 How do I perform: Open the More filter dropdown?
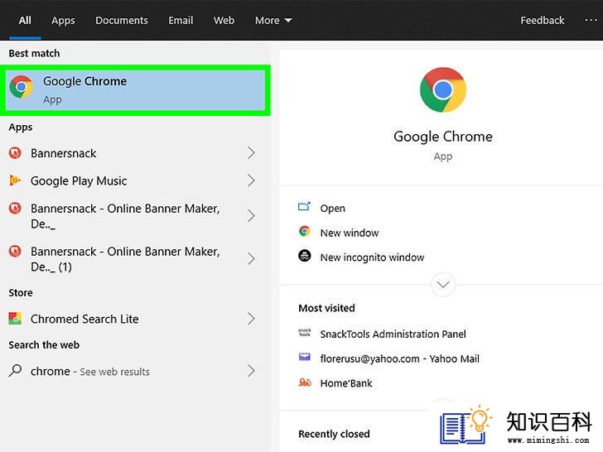(x=273, y=21)
